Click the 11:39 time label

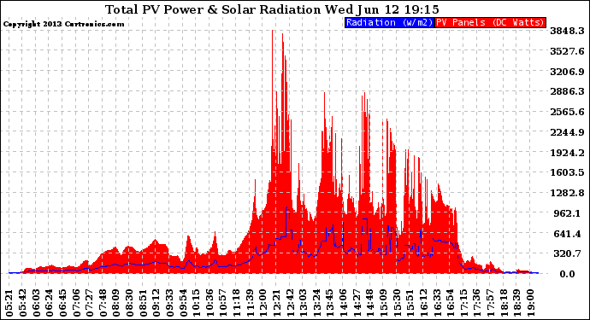coord(250,303)
